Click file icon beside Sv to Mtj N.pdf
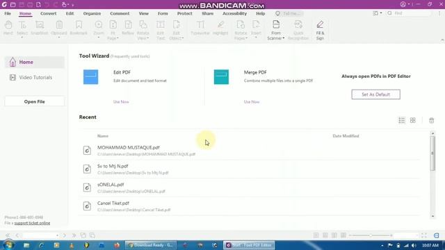The image size is (445, 250). tap(87, 169)
